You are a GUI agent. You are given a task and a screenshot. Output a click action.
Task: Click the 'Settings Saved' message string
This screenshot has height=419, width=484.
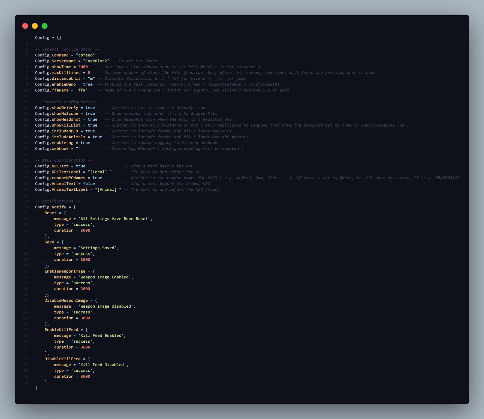point(97,248)
